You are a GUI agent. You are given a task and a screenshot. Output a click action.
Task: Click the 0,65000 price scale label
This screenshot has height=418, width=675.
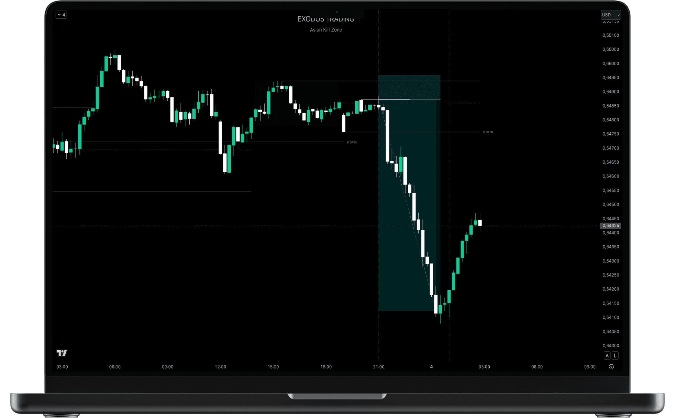tap(610, 64)
